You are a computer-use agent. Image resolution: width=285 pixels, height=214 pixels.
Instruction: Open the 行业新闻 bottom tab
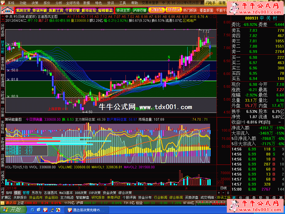coord(161,198)
